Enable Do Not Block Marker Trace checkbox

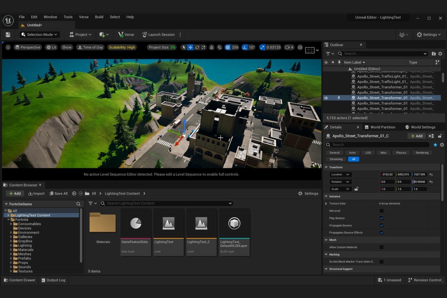(x=381, y=262)
